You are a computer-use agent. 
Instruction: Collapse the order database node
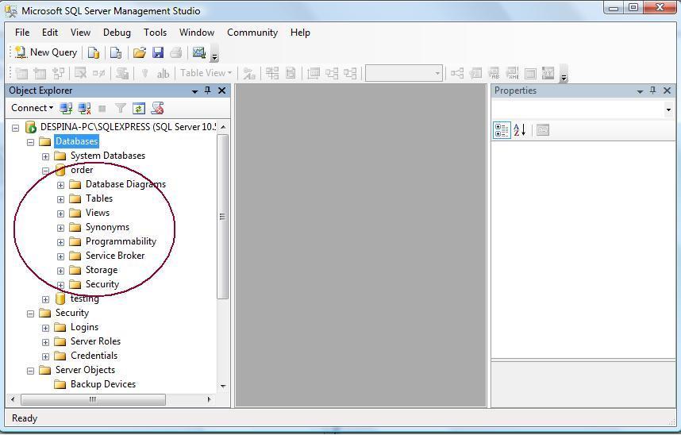[45, 171]
